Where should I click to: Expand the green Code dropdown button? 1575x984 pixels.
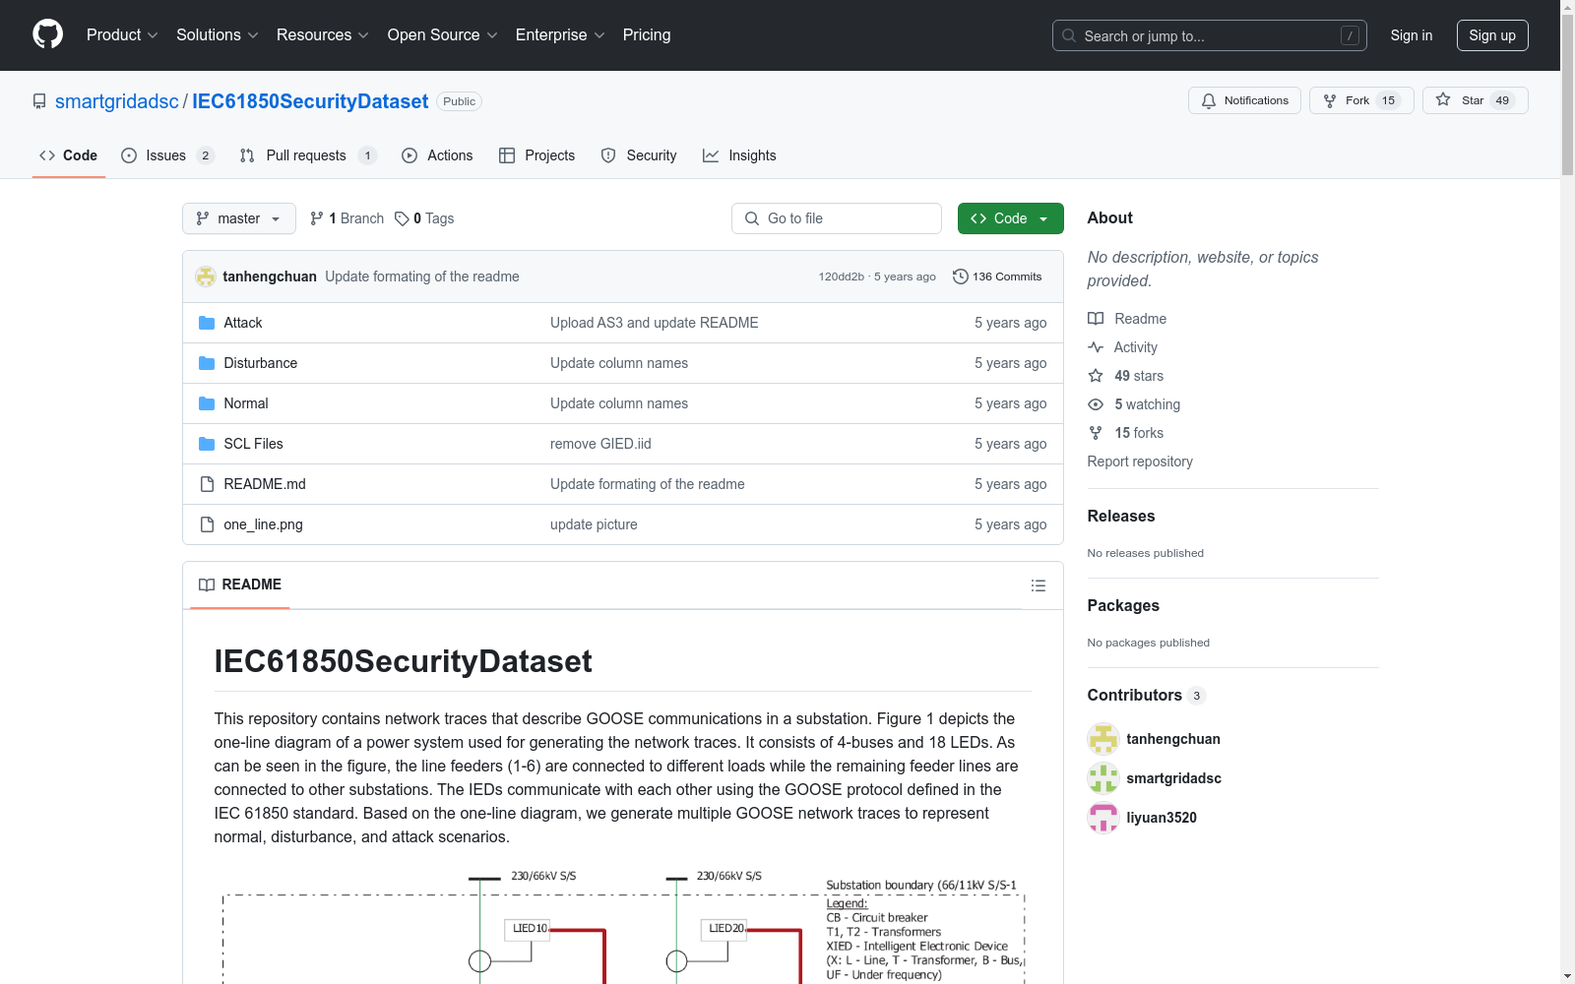1010,218
